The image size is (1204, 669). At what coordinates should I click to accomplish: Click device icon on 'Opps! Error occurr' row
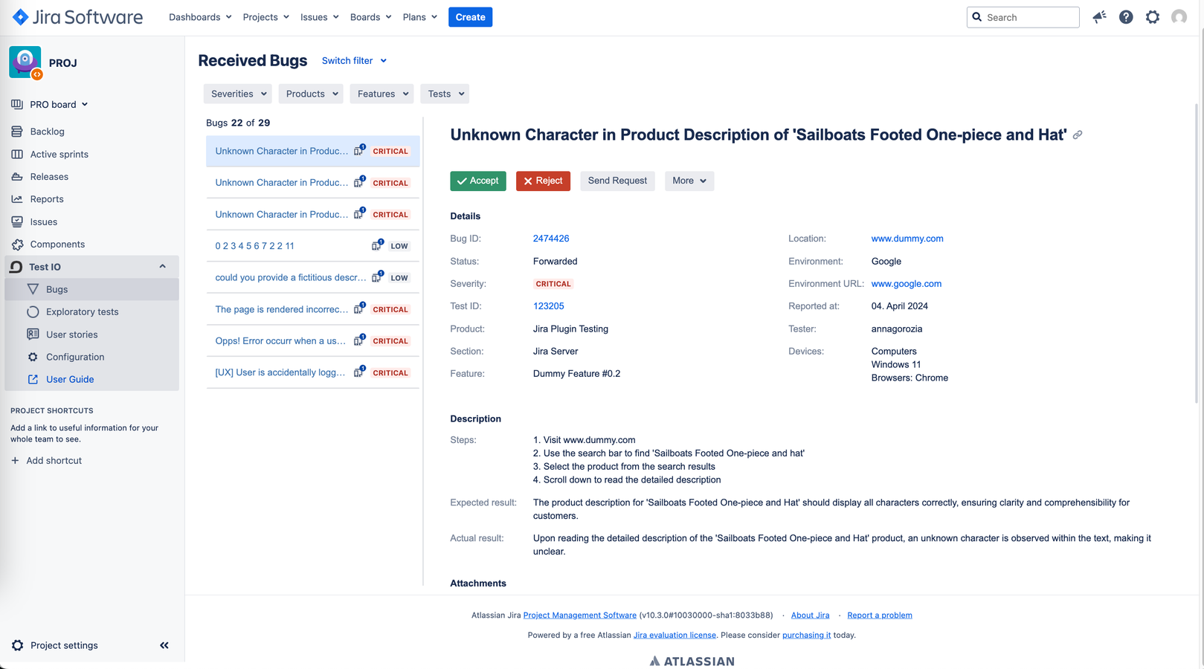pyautogui.click(x=360, y=340)
